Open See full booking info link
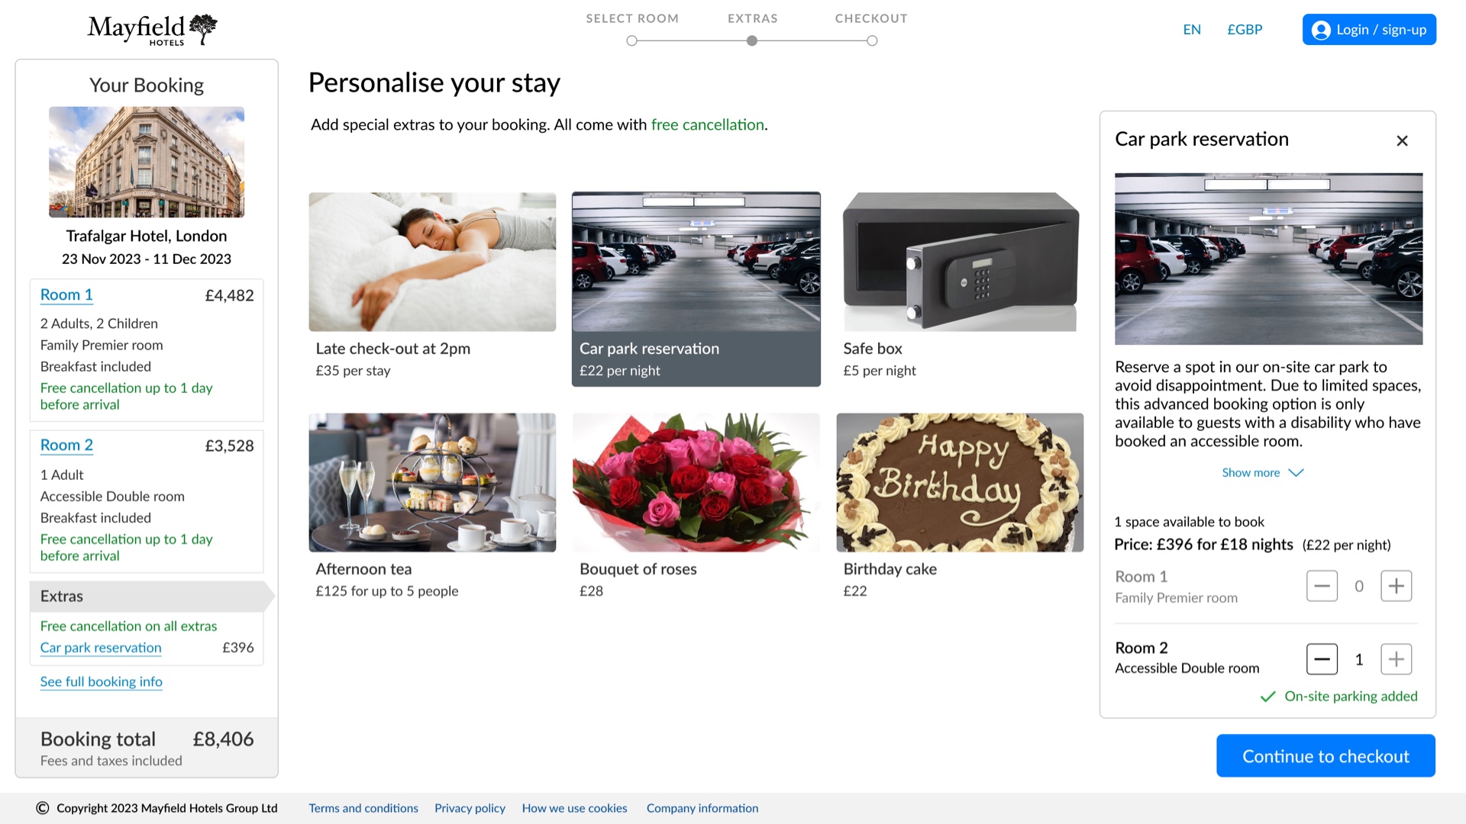The image size is (1466, 824). point(101,682)
